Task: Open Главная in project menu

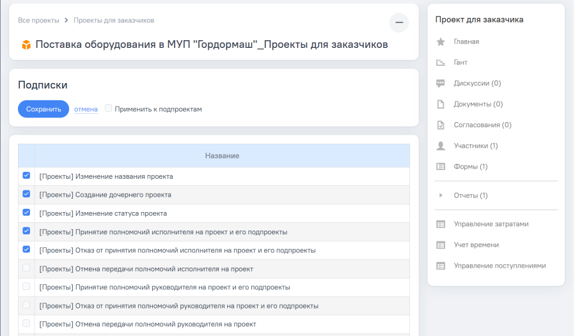Action: click(466, 42)
